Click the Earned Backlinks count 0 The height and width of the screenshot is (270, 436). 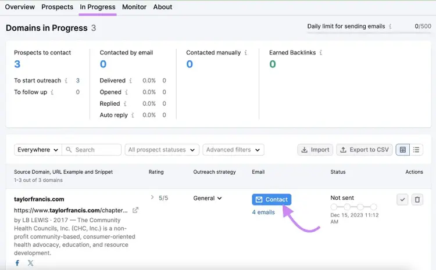pos(273,64)
